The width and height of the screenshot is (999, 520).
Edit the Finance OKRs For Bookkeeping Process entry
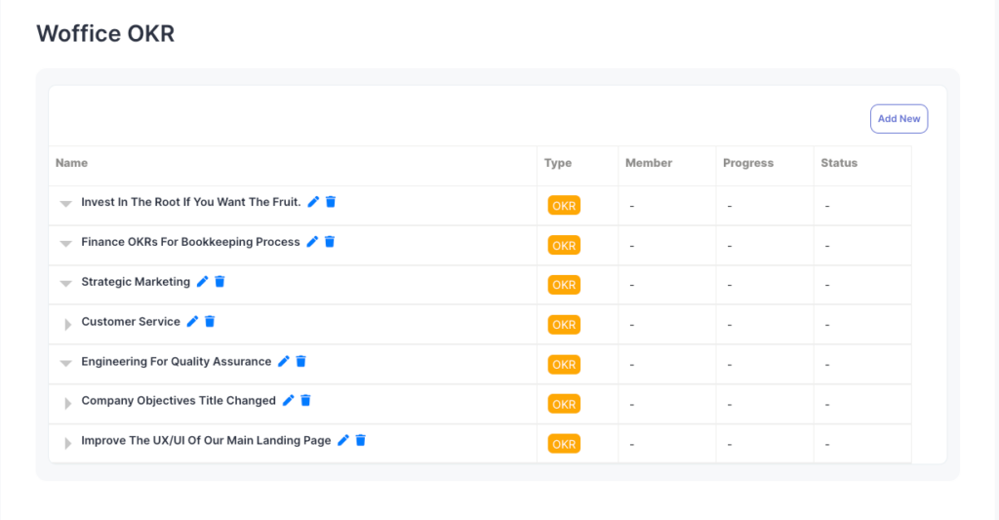tap(312, 242)
